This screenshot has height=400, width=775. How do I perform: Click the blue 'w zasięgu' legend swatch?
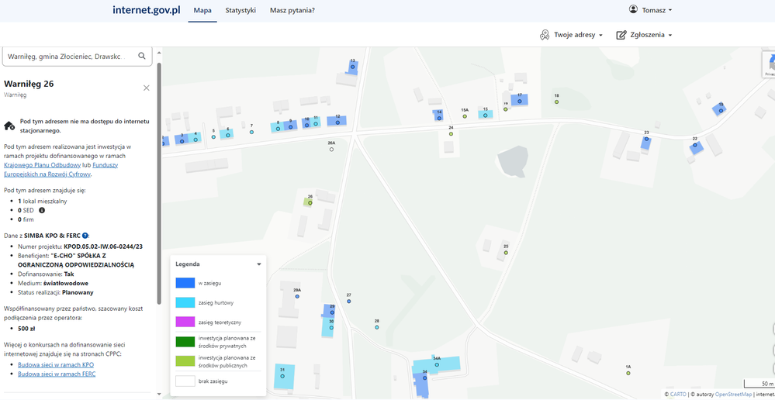[185, 283]
